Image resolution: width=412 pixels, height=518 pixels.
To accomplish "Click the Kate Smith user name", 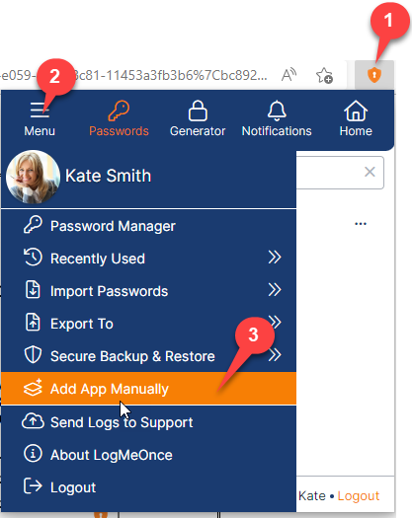I will pos(109,176).
